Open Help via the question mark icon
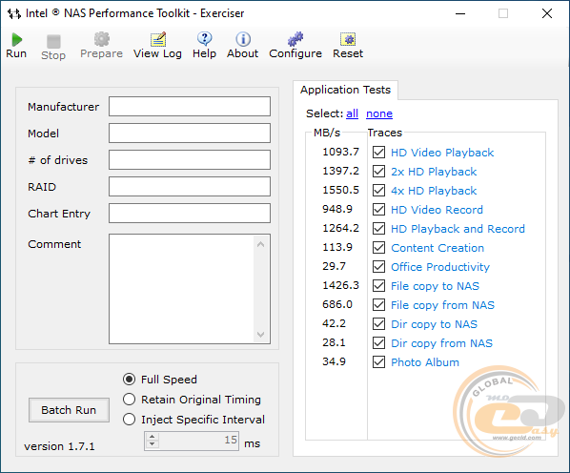This screenshot has height=473, width=570. pos(205,39)
